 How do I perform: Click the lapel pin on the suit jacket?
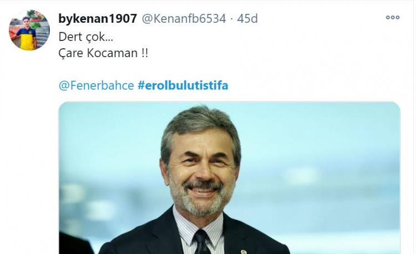tap(243, 252)
